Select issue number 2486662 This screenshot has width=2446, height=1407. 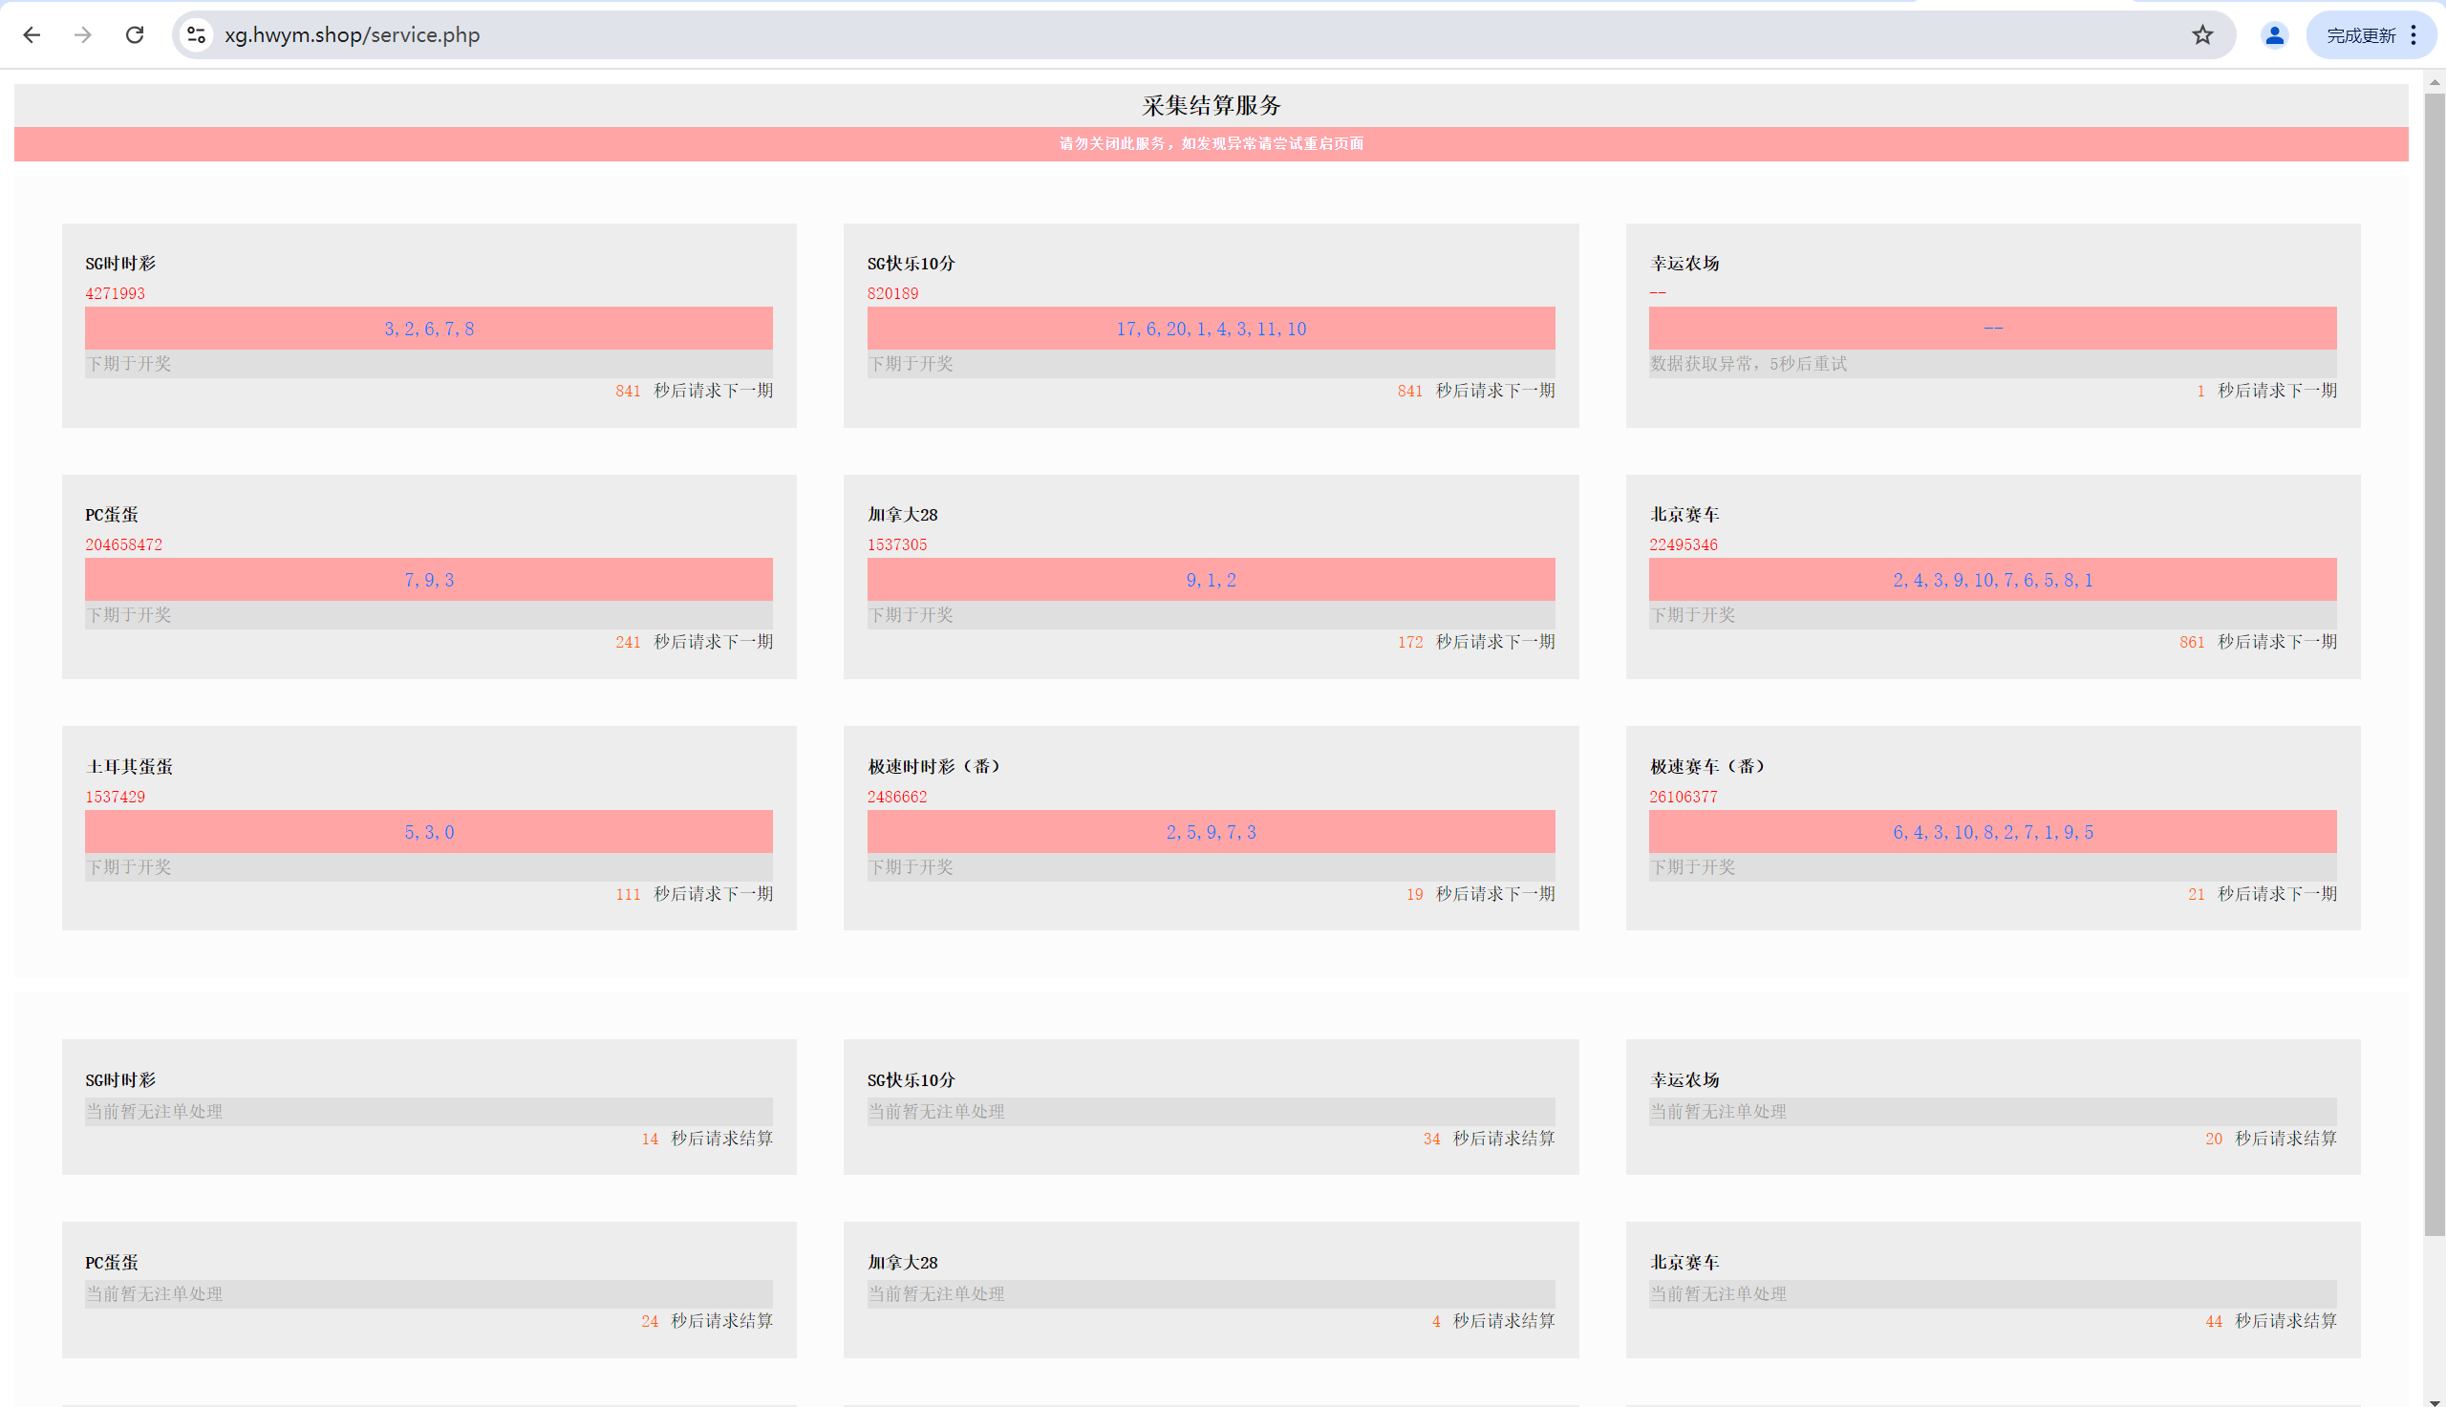click(x=897, y=798)
